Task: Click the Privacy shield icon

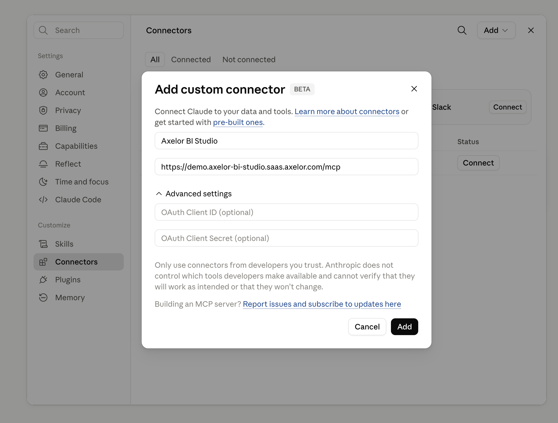Action: click(43, 110)
